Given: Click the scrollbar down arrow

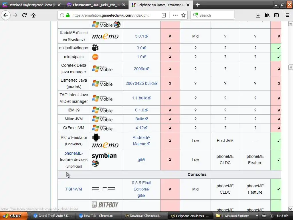Looking at the screenshot, I should click(290, 209).
